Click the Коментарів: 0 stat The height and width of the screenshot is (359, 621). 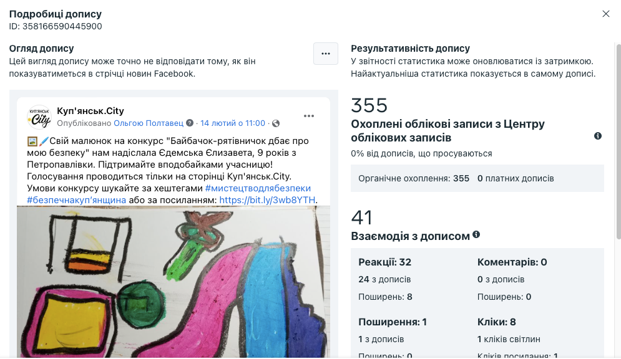512,262
